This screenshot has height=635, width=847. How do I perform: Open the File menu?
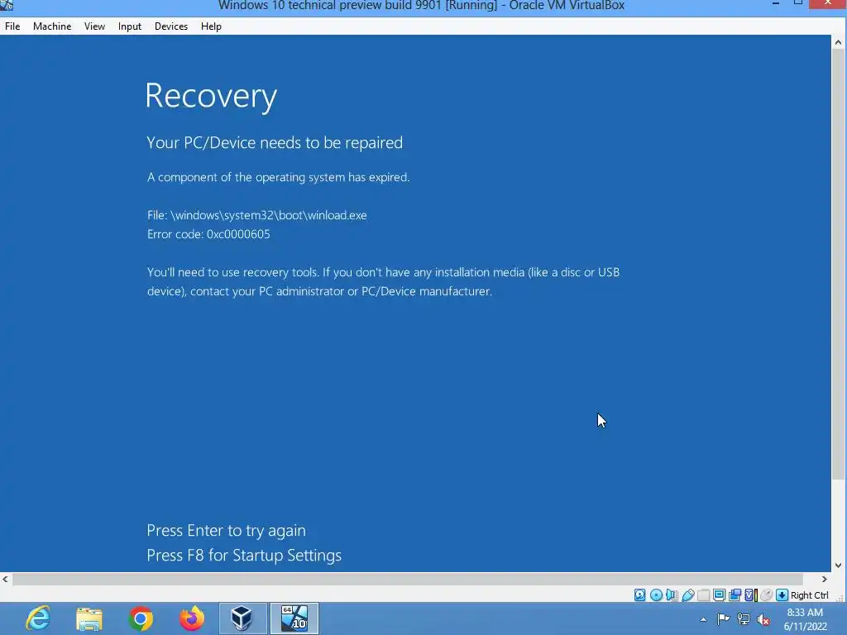click(x=12, y=26)
